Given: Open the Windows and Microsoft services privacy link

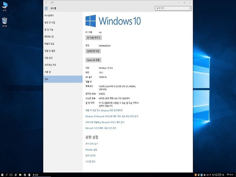Looking at the screenshot, I should click(x=112, y=116).
